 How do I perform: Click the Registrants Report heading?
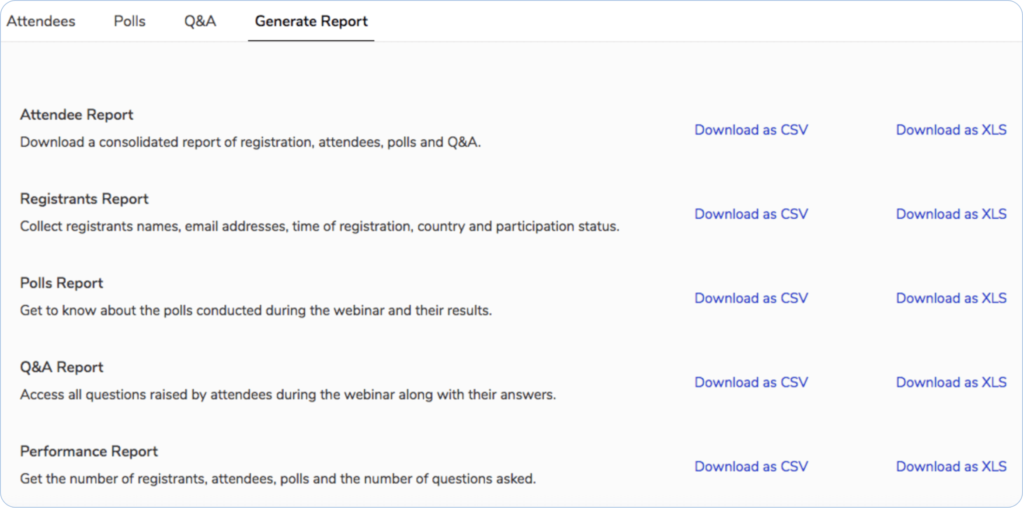pyautogui.click(x=84, y=199)
